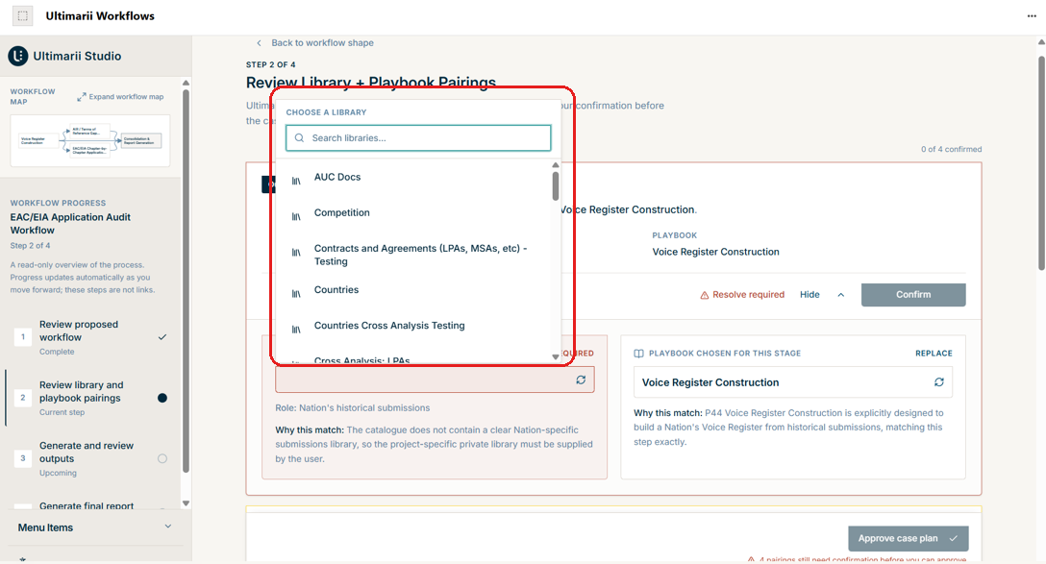Image resolution: width=1046 pixels, height=564 pixels.
Task: Expand the Menu Items section chevron
Action: coord(168,527)
